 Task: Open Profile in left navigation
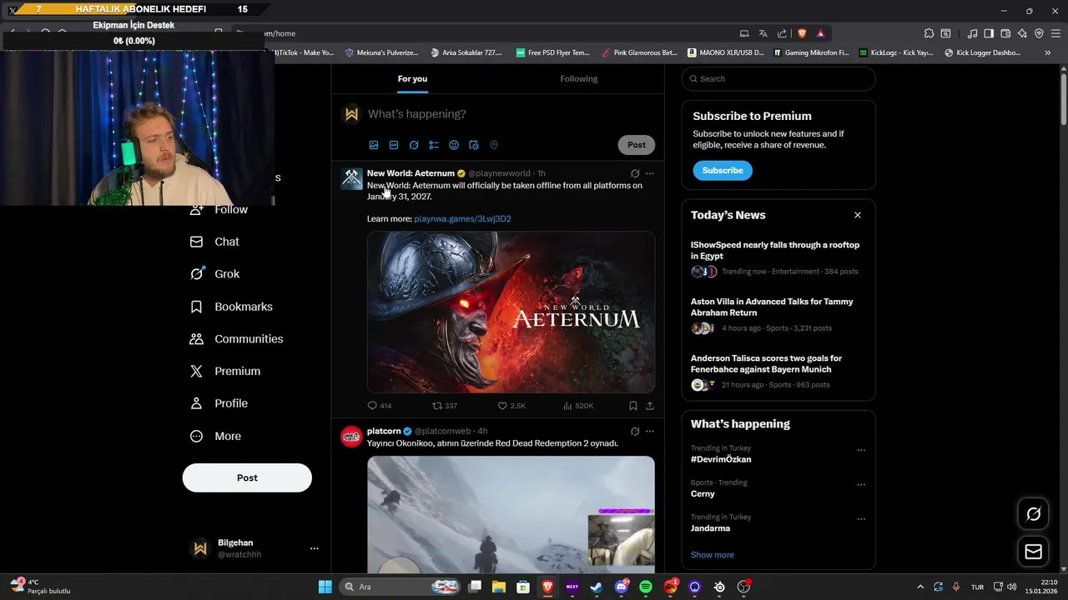[219, 403]
